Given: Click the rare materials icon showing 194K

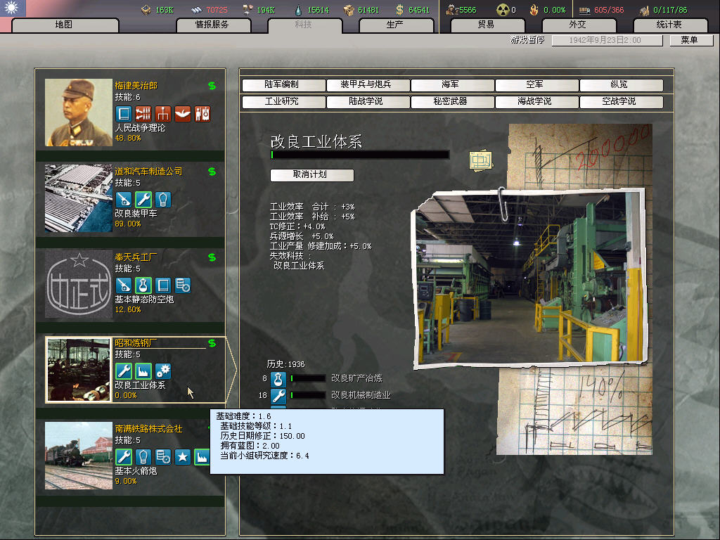Looking at the screenshot, I should [x=248, y=10].
